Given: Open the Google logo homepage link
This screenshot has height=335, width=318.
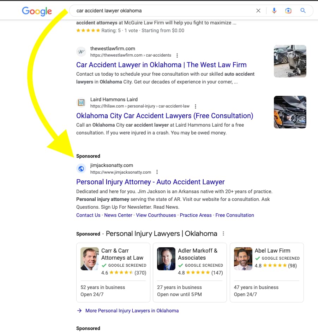Looking at the screenshot, I should [37, 11].
